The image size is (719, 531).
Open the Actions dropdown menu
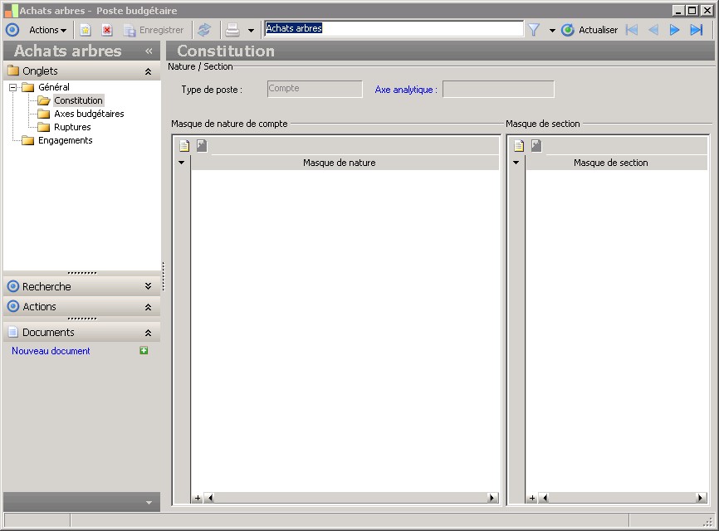47,30
